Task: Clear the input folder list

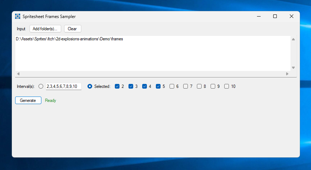Action: [x=73, y=29]
